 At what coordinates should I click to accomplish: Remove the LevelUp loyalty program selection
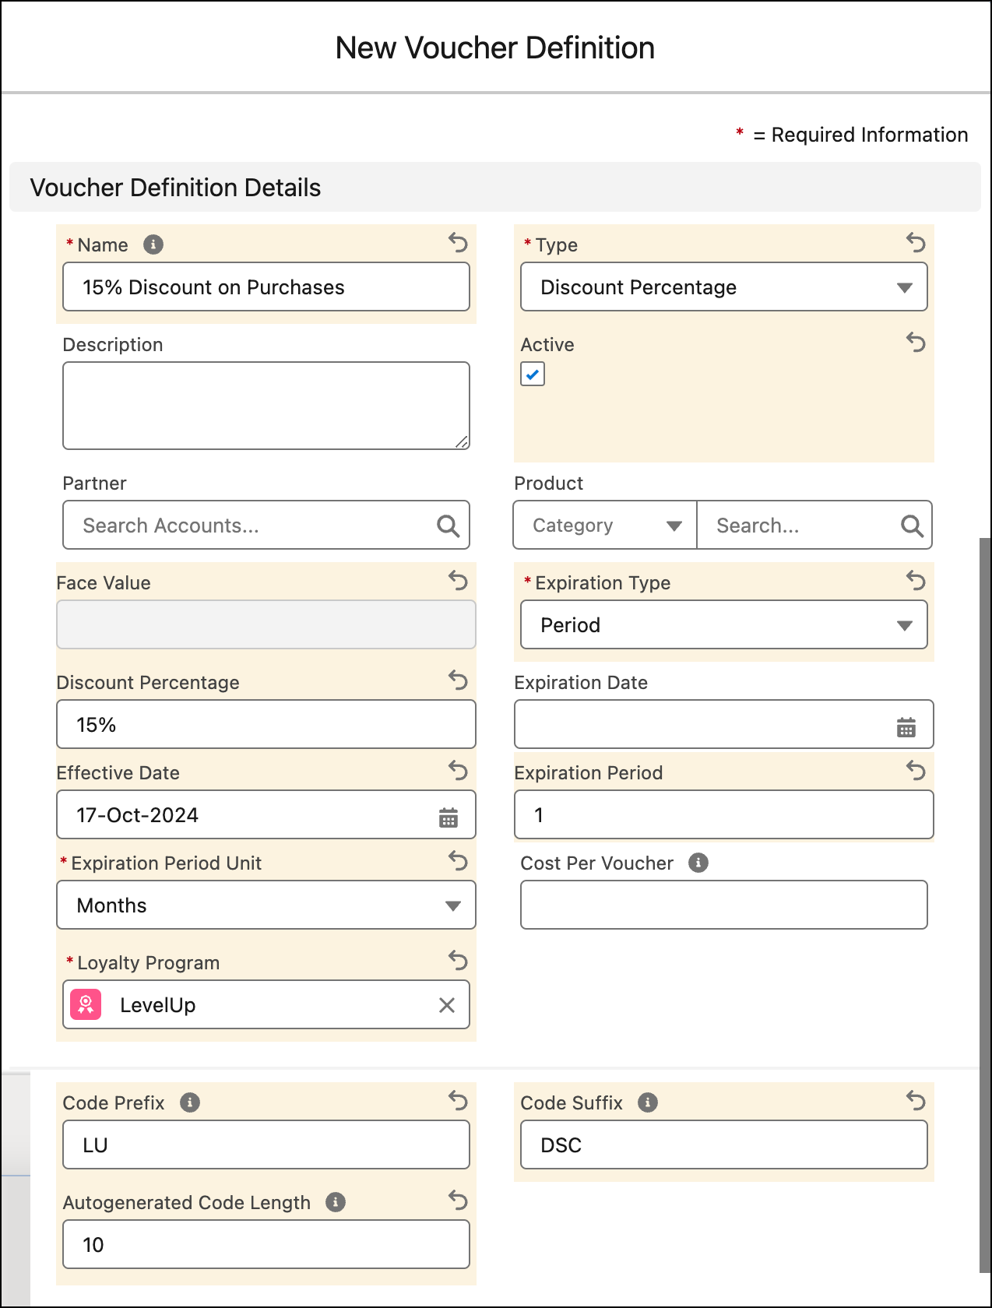point(447,1005)
